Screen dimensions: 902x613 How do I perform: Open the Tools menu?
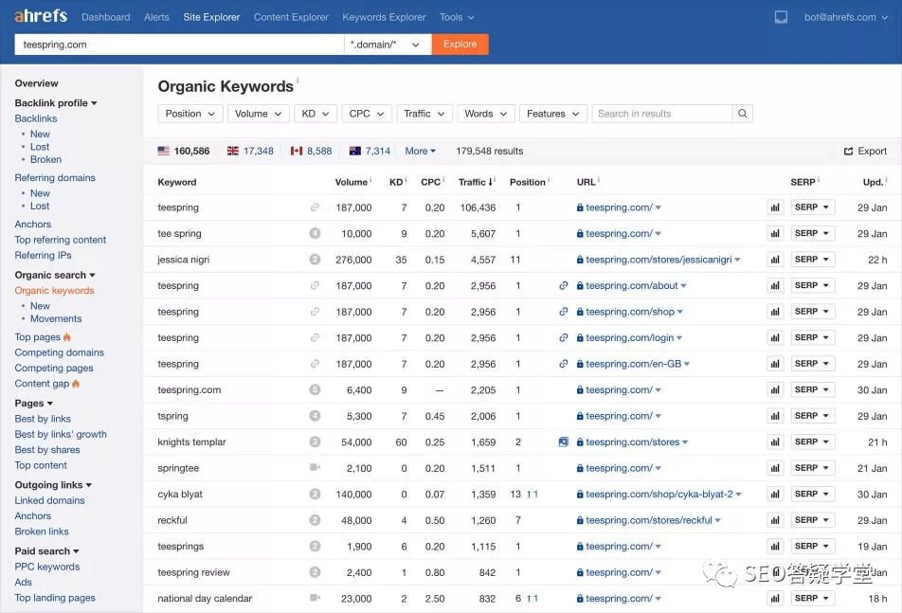[457, 17]
